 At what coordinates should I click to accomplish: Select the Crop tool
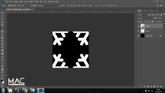2,25
